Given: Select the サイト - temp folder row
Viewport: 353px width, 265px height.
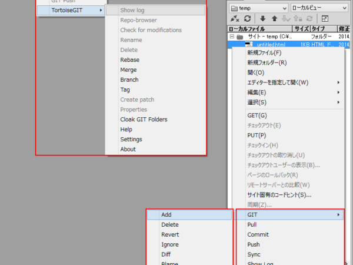Looking at the screenshot, I should click(289, 37).
